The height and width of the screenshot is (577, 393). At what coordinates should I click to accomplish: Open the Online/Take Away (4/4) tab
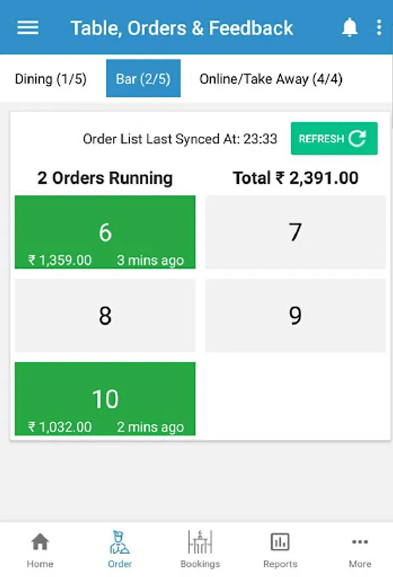(x=271, y=79)
